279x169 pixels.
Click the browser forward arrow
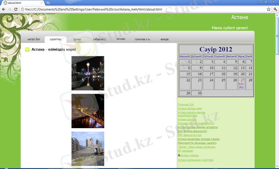tap(10, 9)
